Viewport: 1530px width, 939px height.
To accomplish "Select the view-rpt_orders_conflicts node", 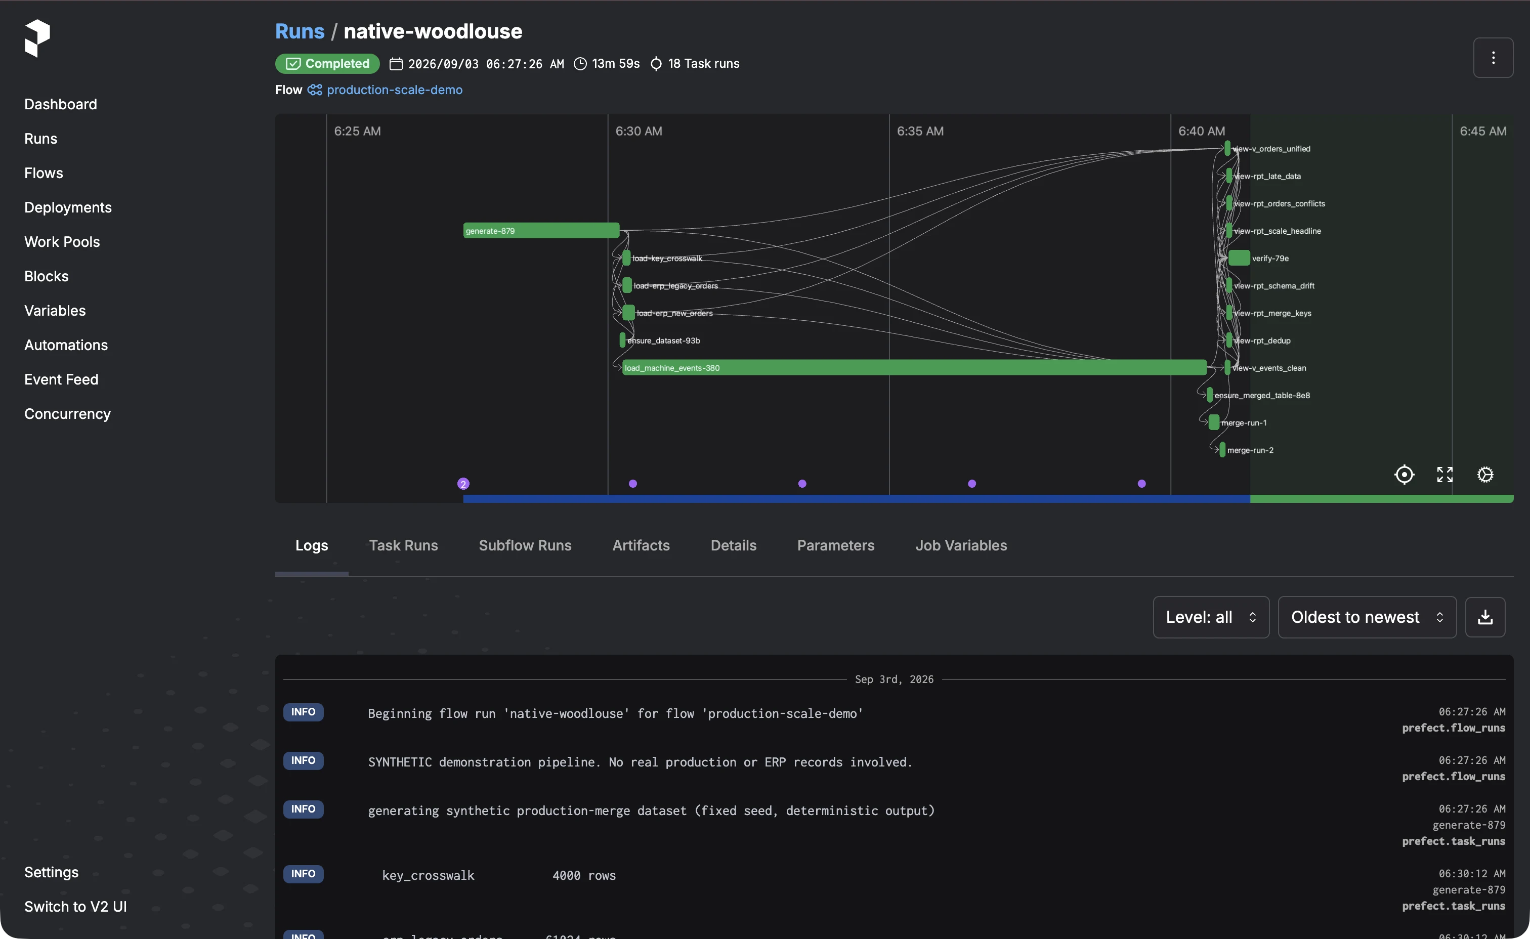I will pyautogui.click(x=1229, y=204).
